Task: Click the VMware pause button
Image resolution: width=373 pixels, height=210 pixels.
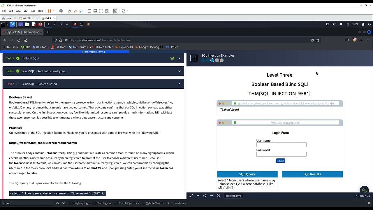Action: pyautogui.click(x=49, y=11)
